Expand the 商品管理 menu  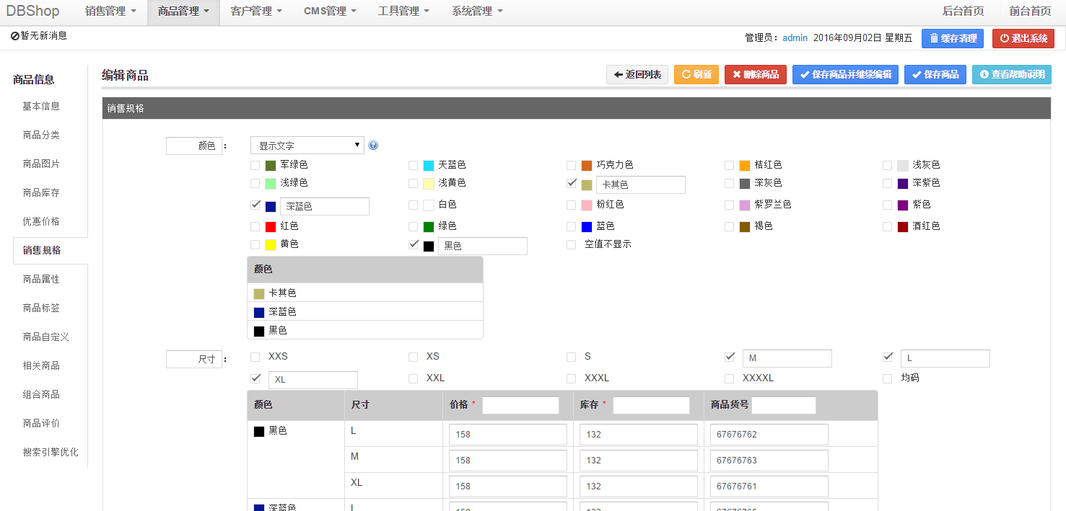coord(183,12)
